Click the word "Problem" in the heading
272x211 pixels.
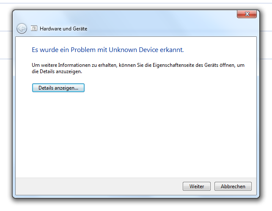pos(84,50)
